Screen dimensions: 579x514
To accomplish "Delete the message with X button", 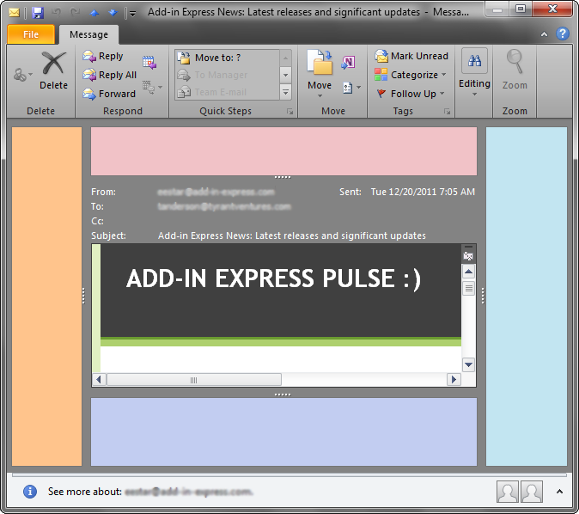I will coord(53,70).
